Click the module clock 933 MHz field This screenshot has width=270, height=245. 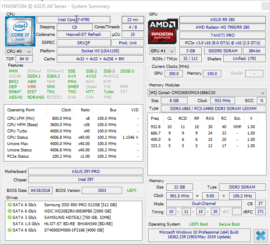[222, 100]
